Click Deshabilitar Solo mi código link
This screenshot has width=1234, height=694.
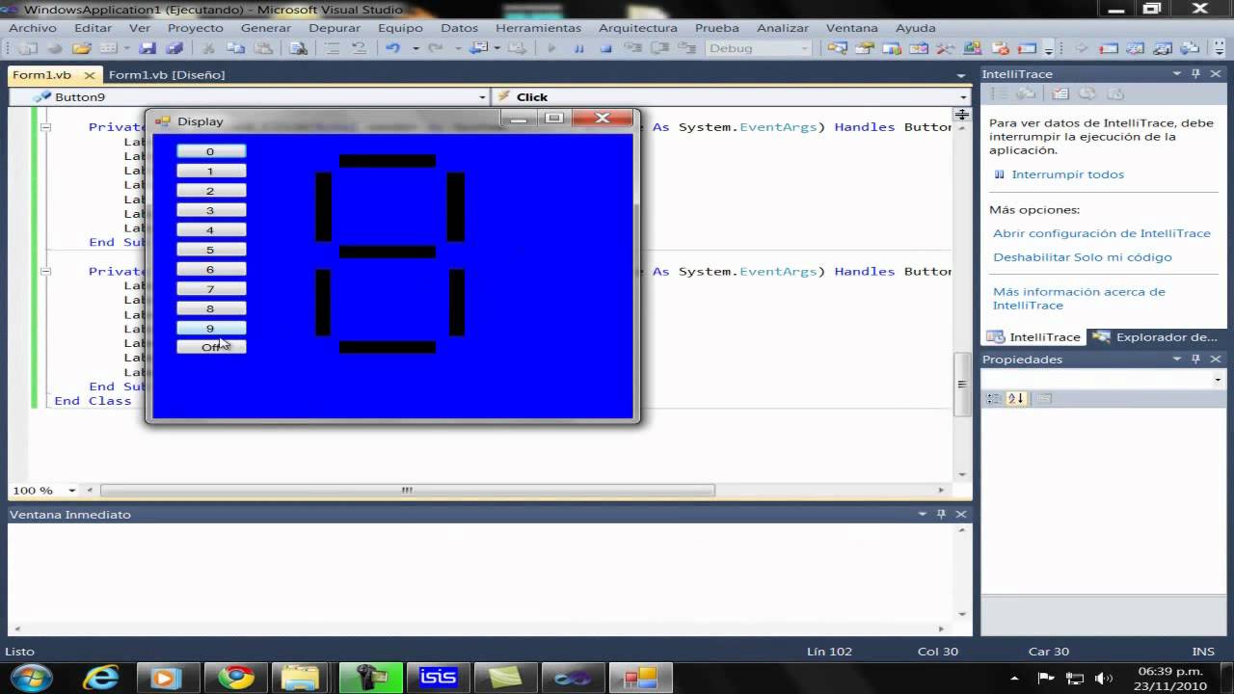(1083, 257)
